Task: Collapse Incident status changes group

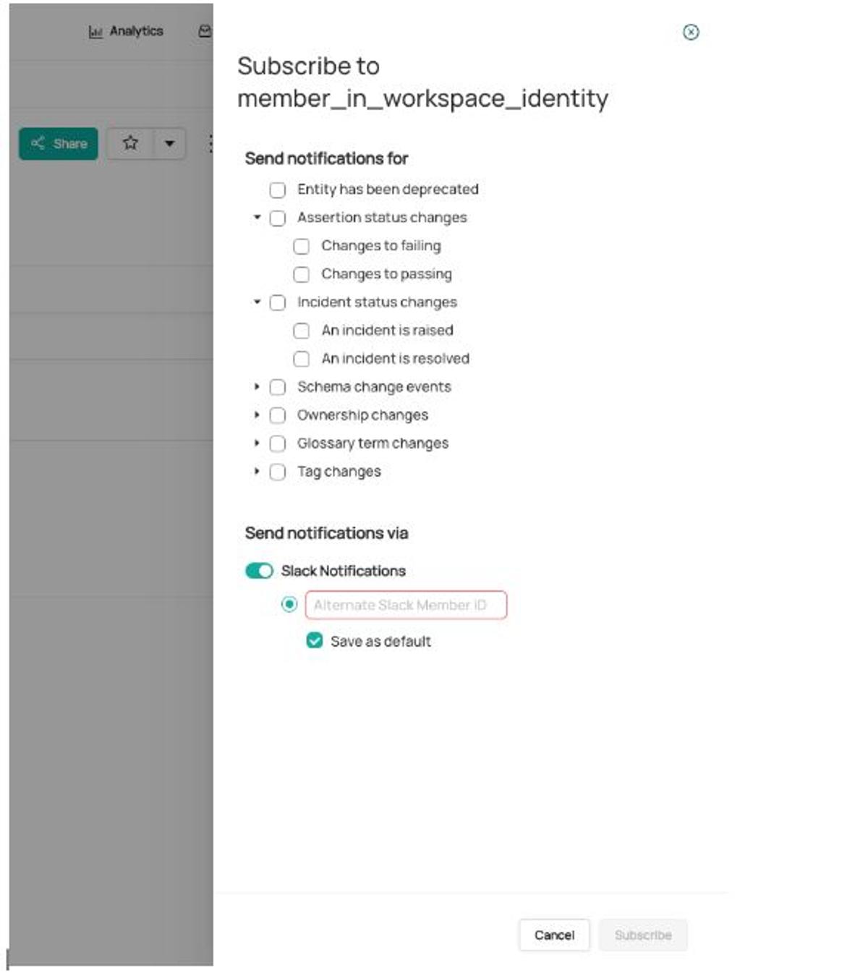Action: (257, 302)
